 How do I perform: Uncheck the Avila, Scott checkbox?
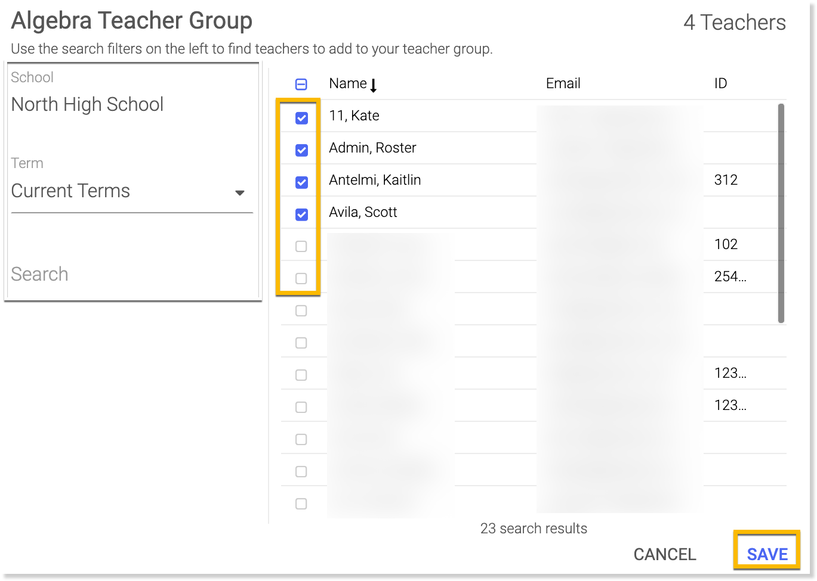(x=301, y=215)
